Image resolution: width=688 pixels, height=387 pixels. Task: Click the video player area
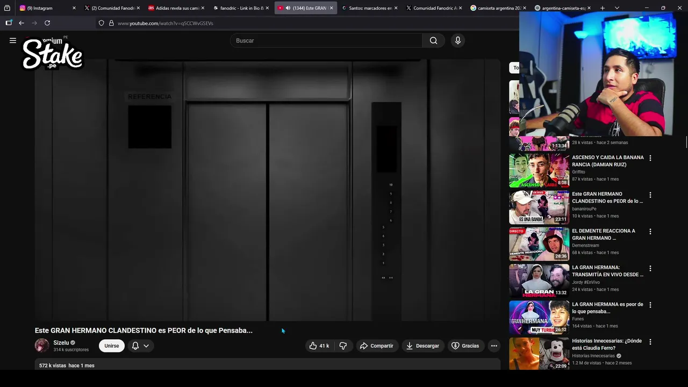pyautogui.click(x=268, y=189)
